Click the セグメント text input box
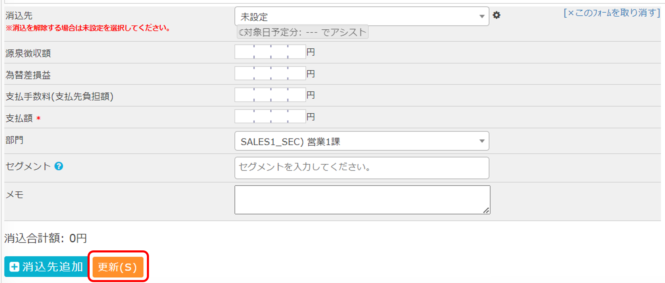Screen dimensions: 665x283 coord(362,168)
